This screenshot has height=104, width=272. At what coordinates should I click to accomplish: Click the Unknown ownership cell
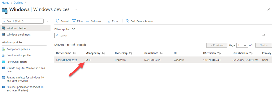(120, 60)
